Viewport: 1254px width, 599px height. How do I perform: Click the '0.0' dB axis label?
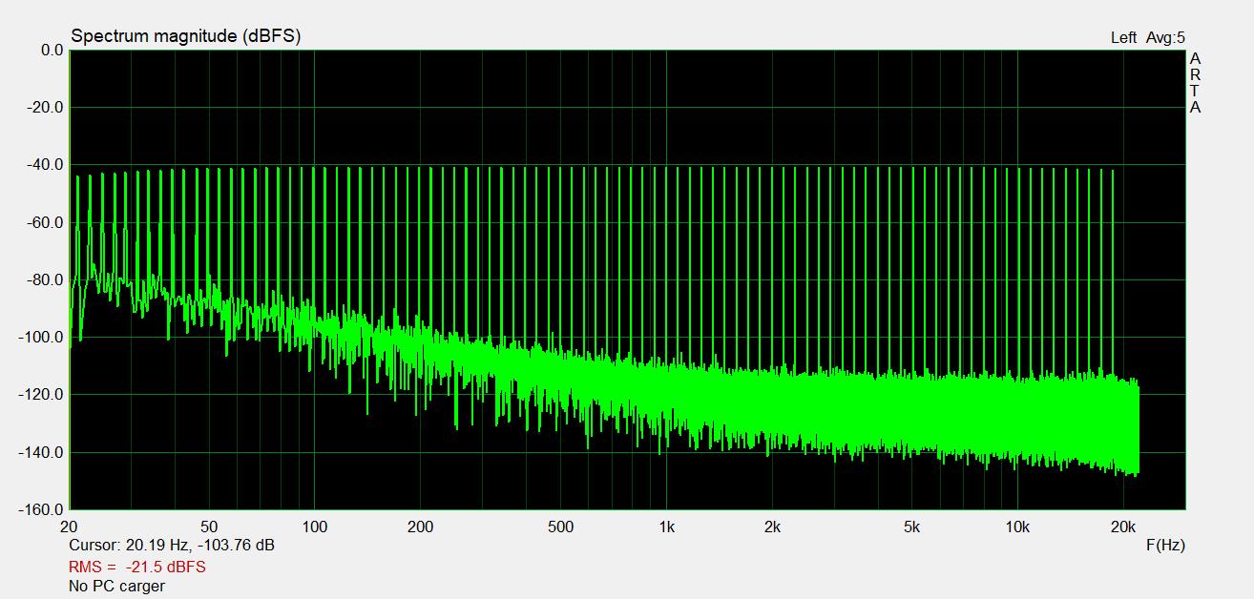pos(52,50)
